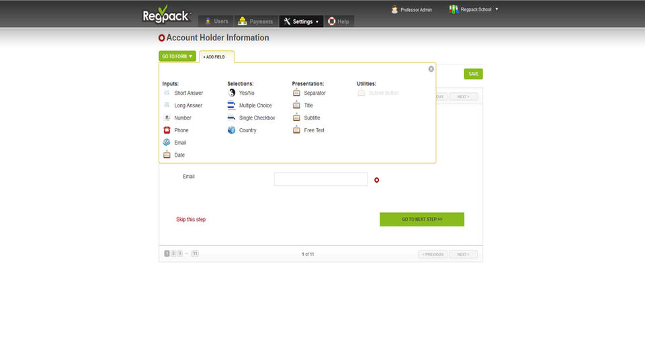Click the Regpack logo
Viewport: 645px width, 362px height.
pyautogui.click(x=166, y=14)
